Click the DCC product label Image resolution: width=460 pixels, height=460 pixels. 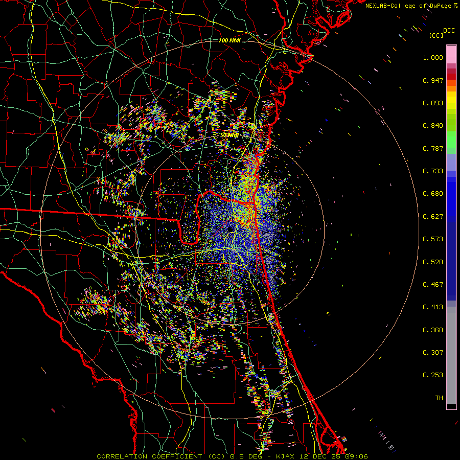449,31
